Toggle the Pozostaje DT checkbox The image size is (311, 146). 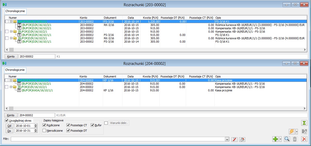tap(68, 131)
